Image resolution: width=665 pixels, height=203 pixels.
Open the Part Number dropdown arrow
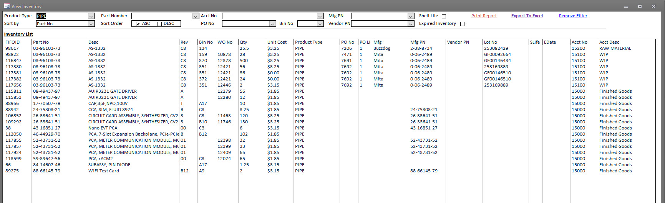tap(196, 16)
